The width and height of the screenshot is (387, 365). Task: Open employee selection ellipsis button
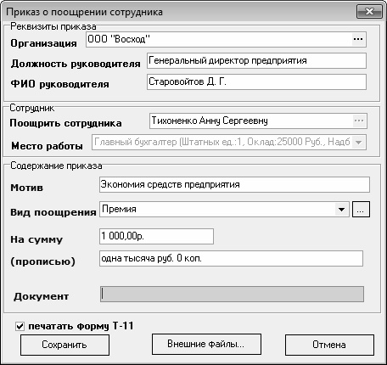coord(359,121)
